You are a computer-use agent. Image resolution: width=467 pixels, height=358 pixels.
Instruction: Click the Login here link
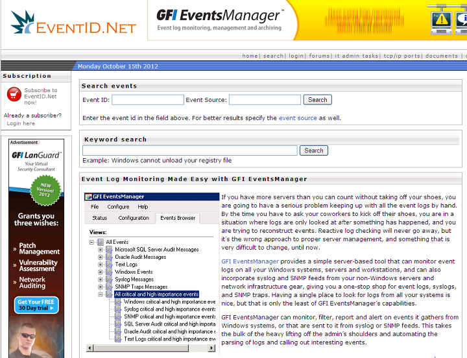pos(21,123)
